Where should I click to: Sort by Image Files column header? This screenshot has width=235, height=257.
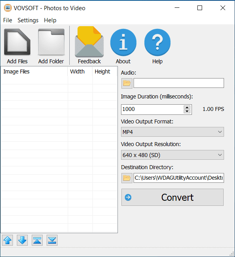tap(34, 71)
